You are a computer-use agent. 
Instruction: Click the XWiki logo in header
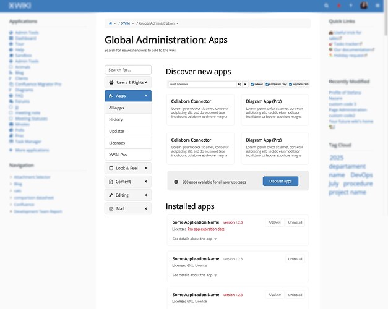20,6
